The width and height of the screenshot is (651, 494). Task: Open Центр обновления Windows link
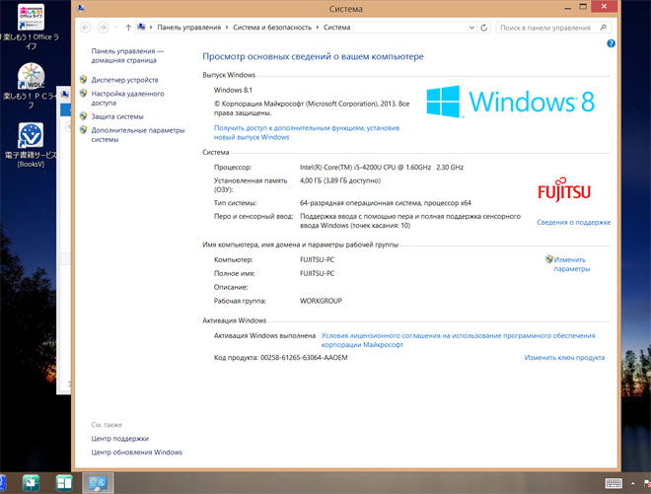(x=136, y=452)
